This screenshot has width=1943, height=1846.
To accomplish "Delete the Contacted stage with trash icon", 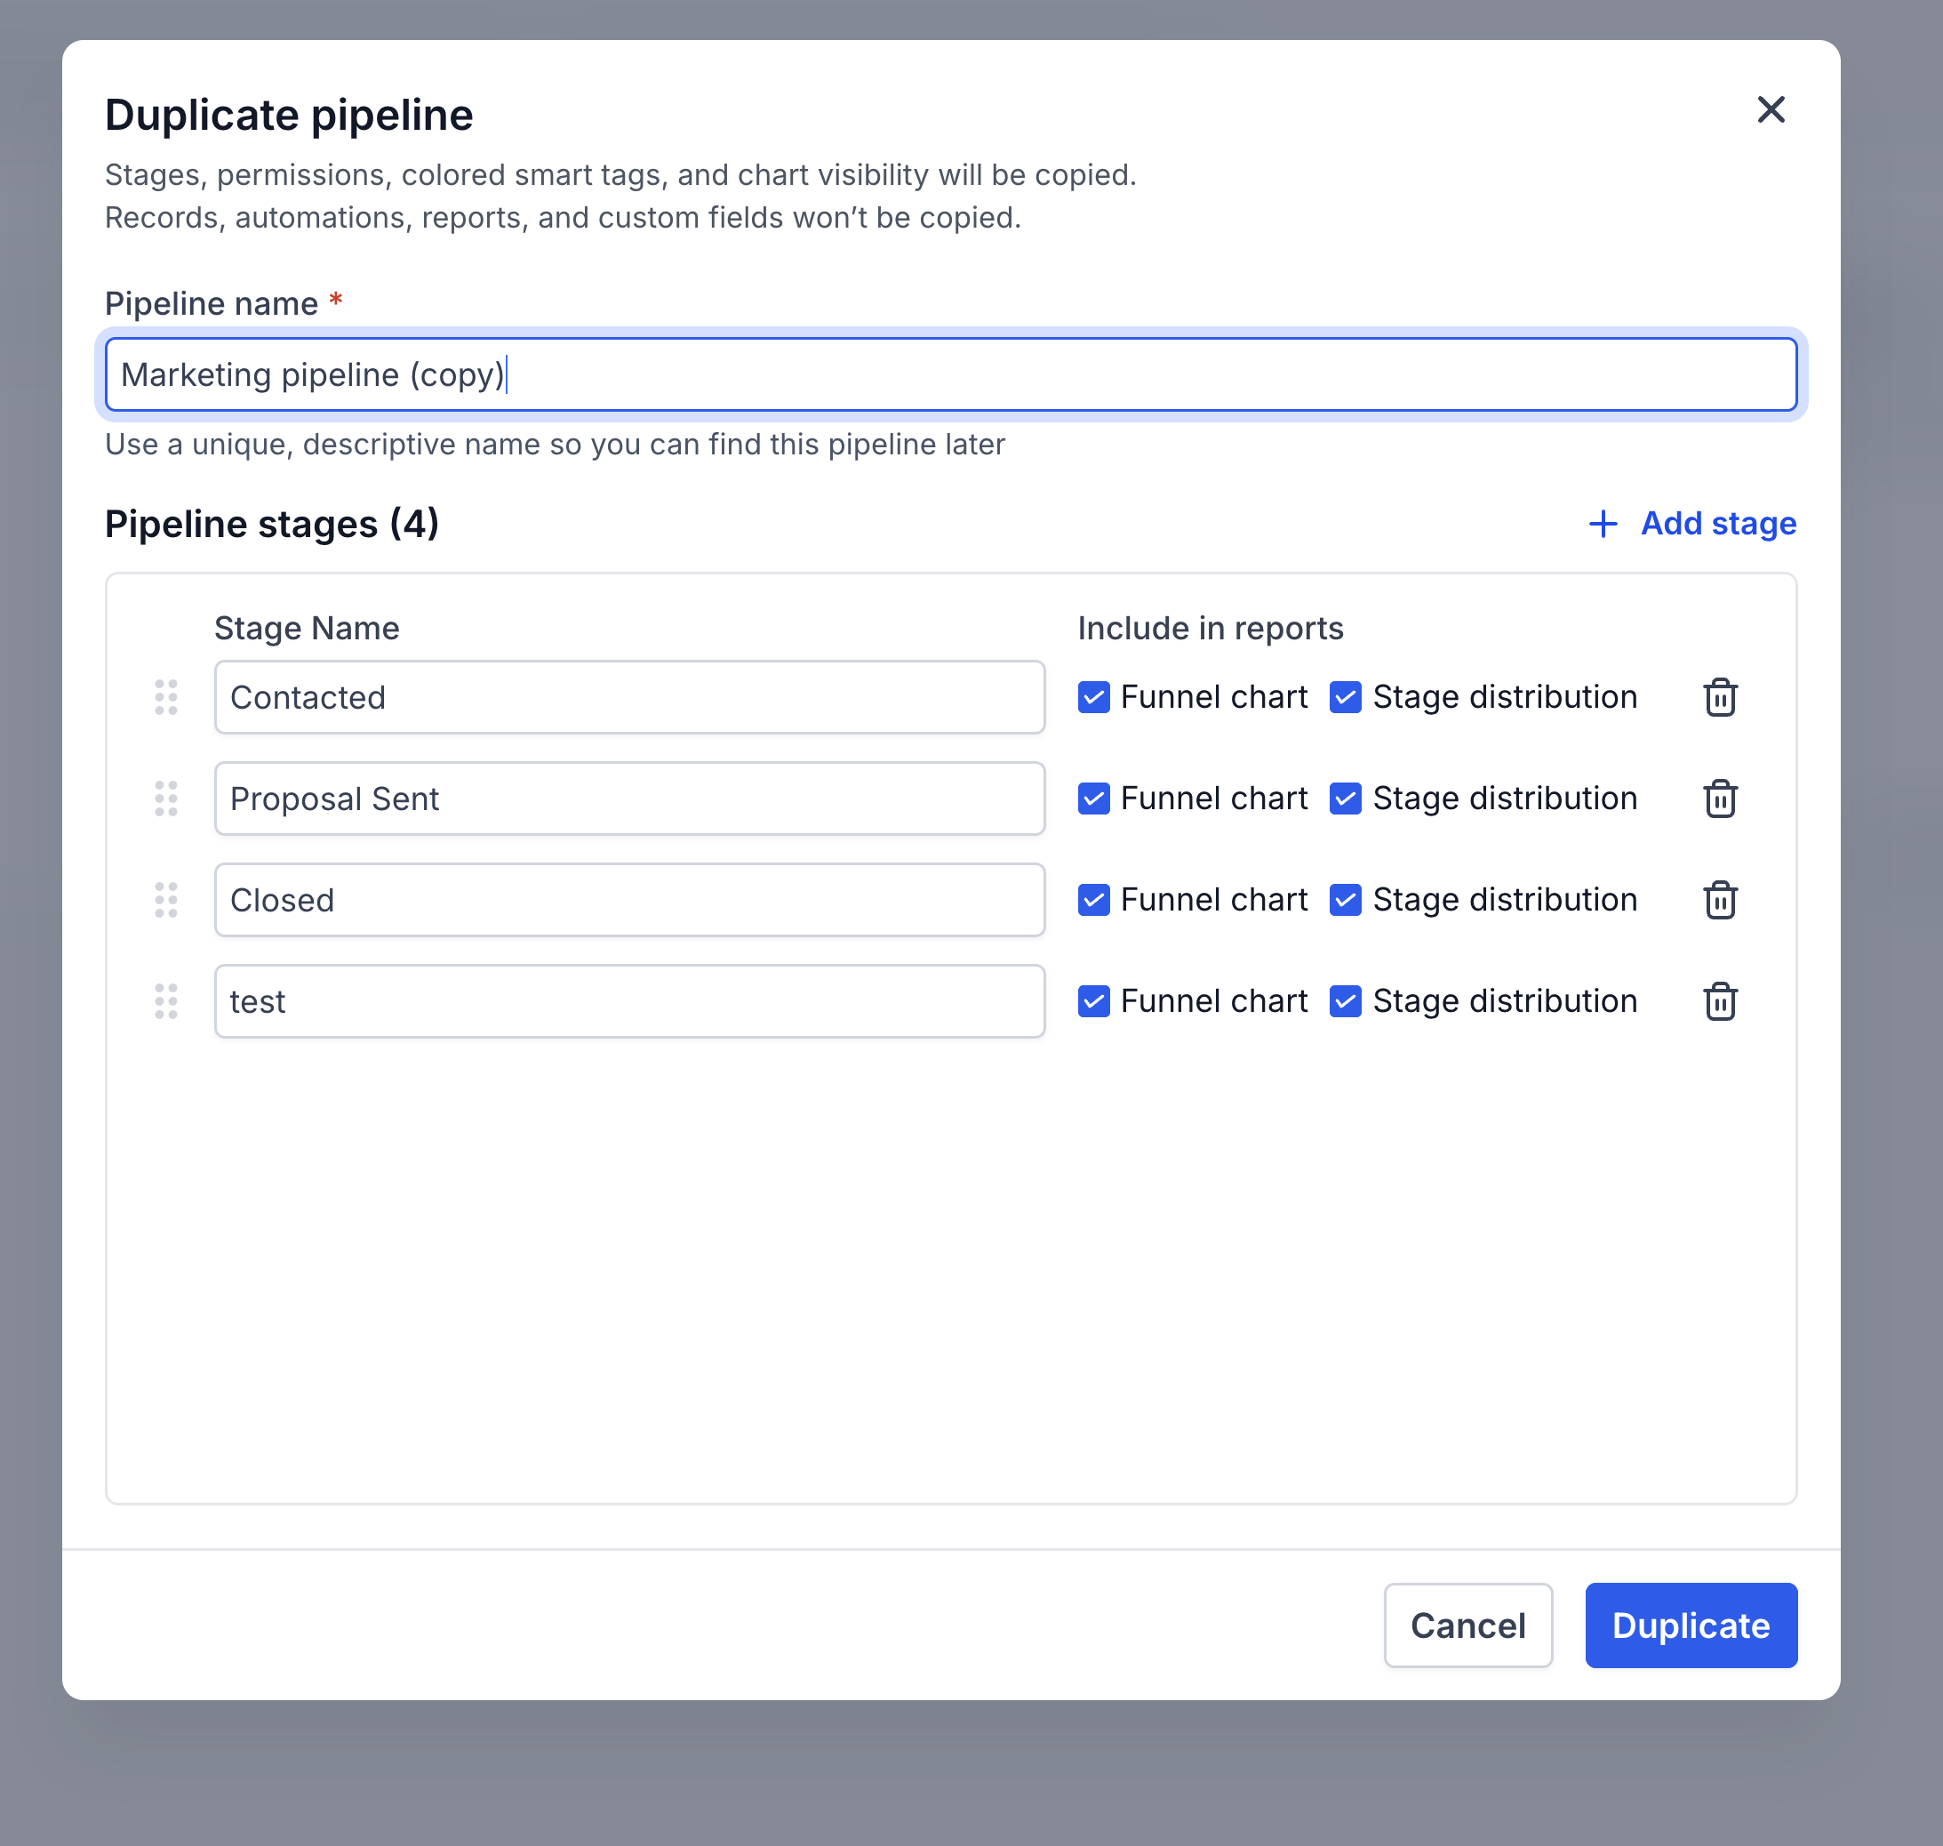I will (1720, 698).
